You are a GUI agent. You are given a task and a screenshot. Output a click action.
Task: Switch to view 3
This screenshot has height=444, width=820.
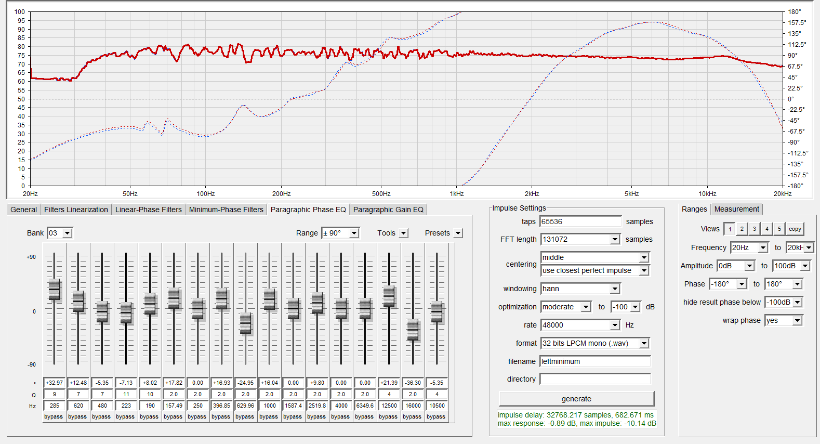click(x=755, y=229)
